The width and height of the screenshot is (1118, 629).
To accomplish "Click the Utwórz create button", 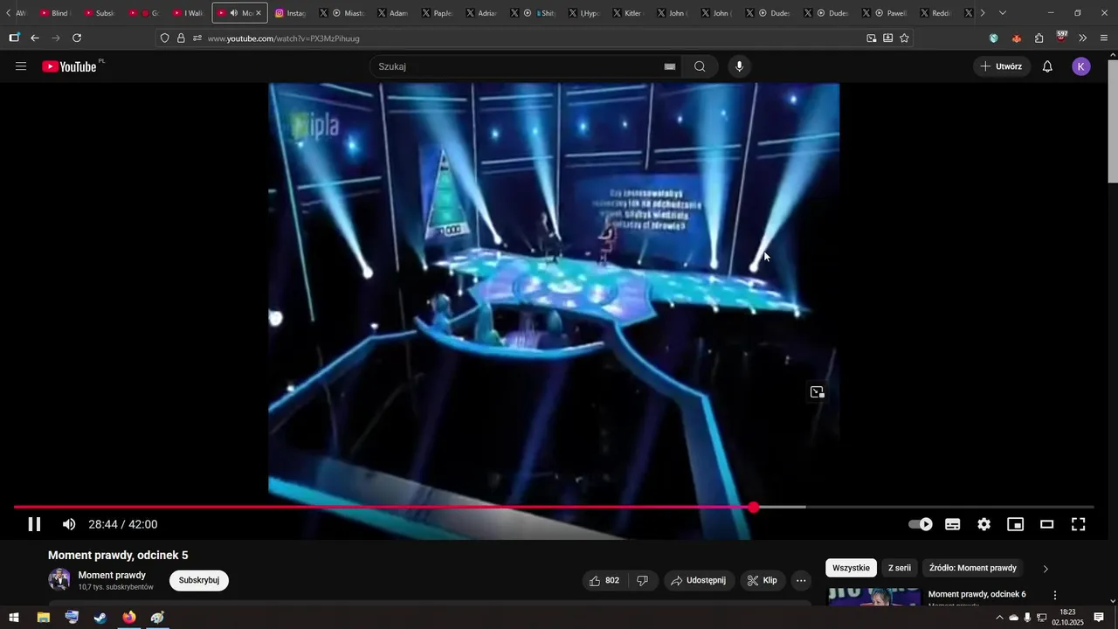I will tap(1002, 66).
